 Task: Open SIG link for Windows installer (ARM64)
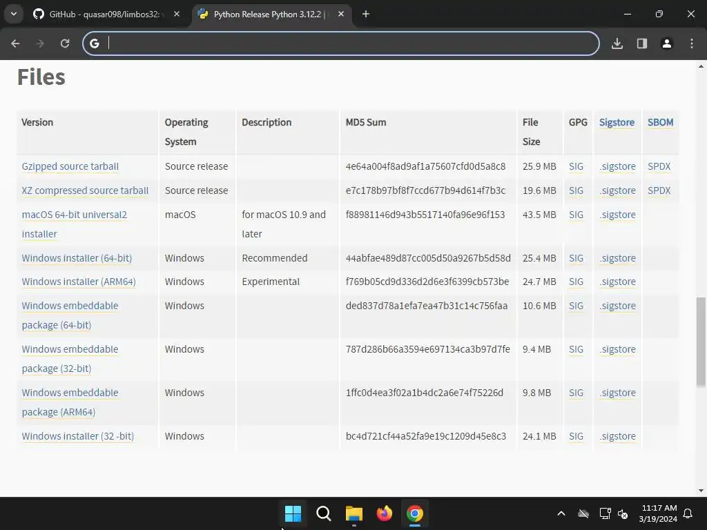coord(577,282)
